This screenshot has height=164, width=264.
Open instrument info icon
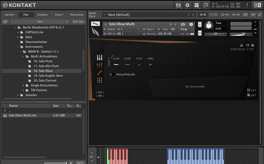pos(191,24)
